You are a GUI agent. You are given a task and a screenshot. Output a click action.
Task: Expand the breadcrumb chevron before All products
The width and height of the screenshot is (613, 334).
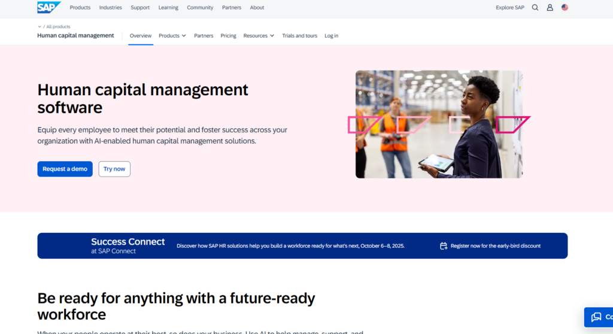point(40,27)
